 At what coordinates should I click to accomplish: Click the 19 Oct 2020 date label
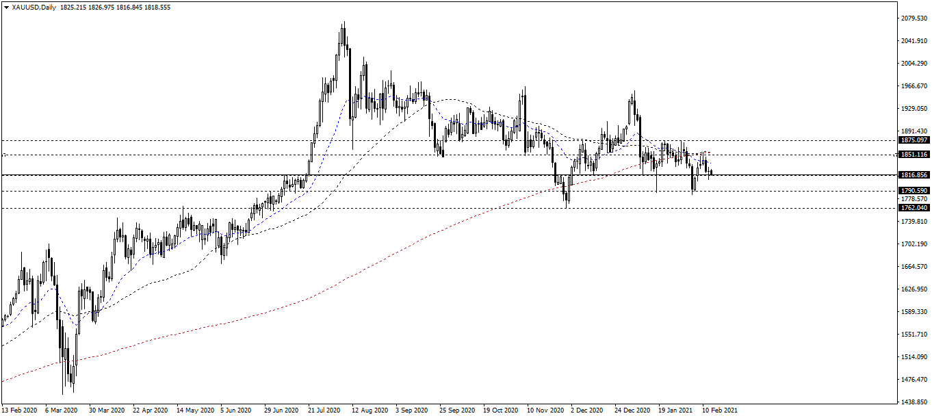point(501,411)
